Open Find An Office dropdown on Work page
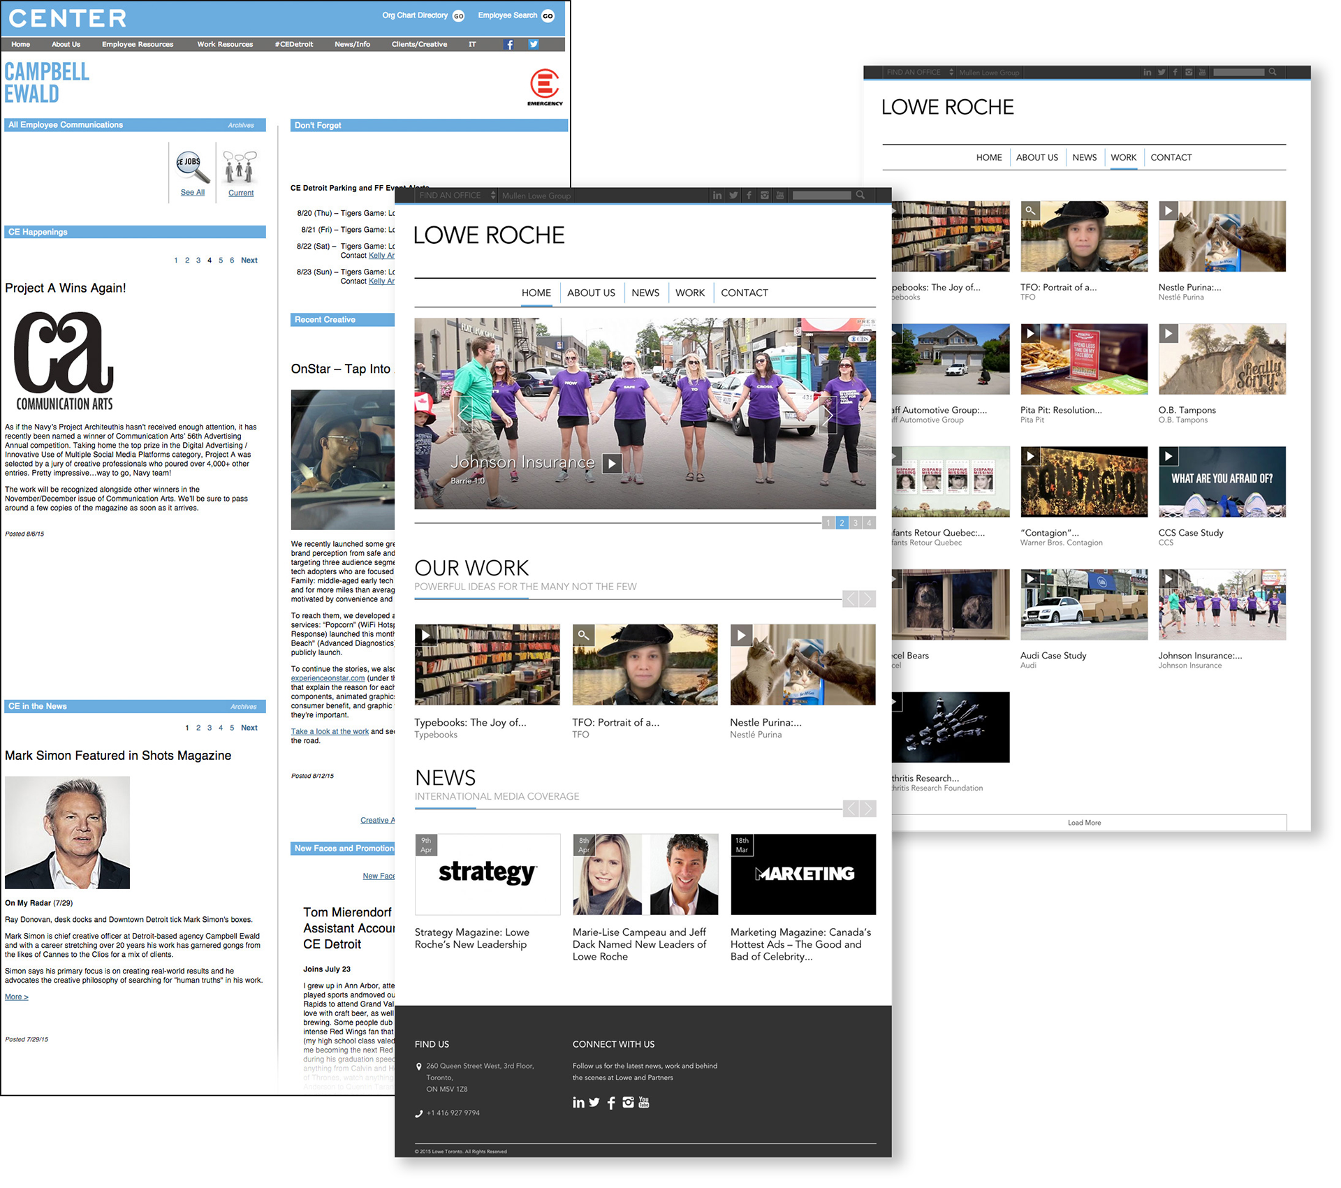This screenshot has height=1188, width=1341. [x=920, y=72]
